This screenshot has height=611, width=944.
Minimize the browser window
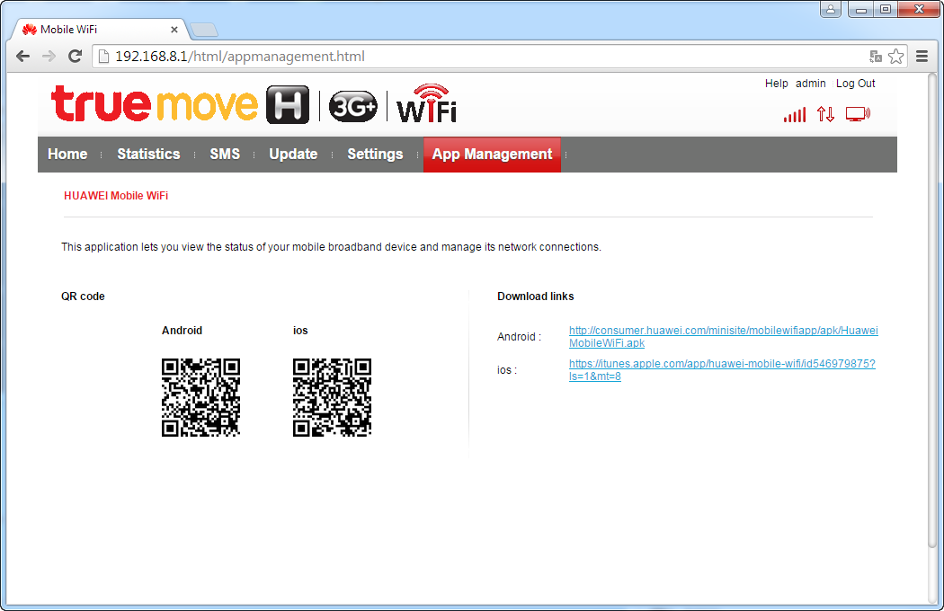pos(861,9)
